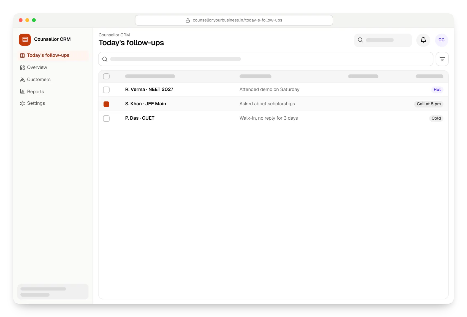Image resolution: width=467 pixels, height=317 pixels.
Task: Focus the top header search box
Action: 383,40
